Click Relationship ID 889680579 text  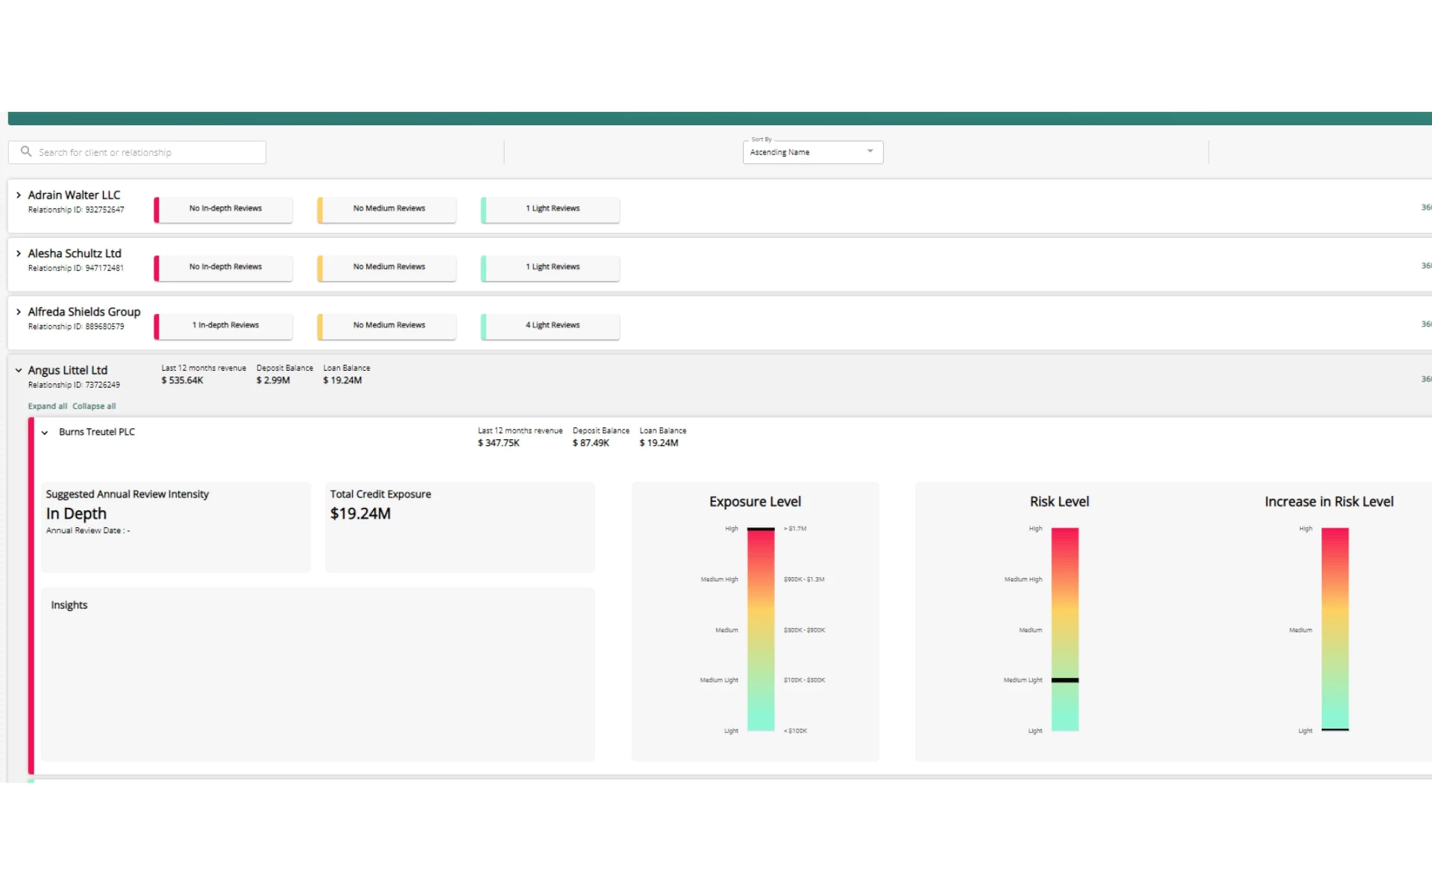[x=76, y=327]
